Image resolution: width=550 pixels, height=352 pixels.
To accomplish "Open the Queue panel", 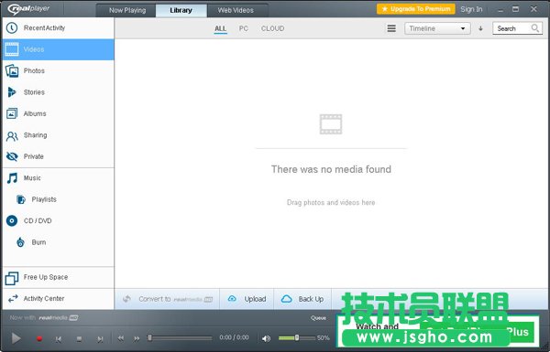I will pyautogui.click(x=318, y=318).
